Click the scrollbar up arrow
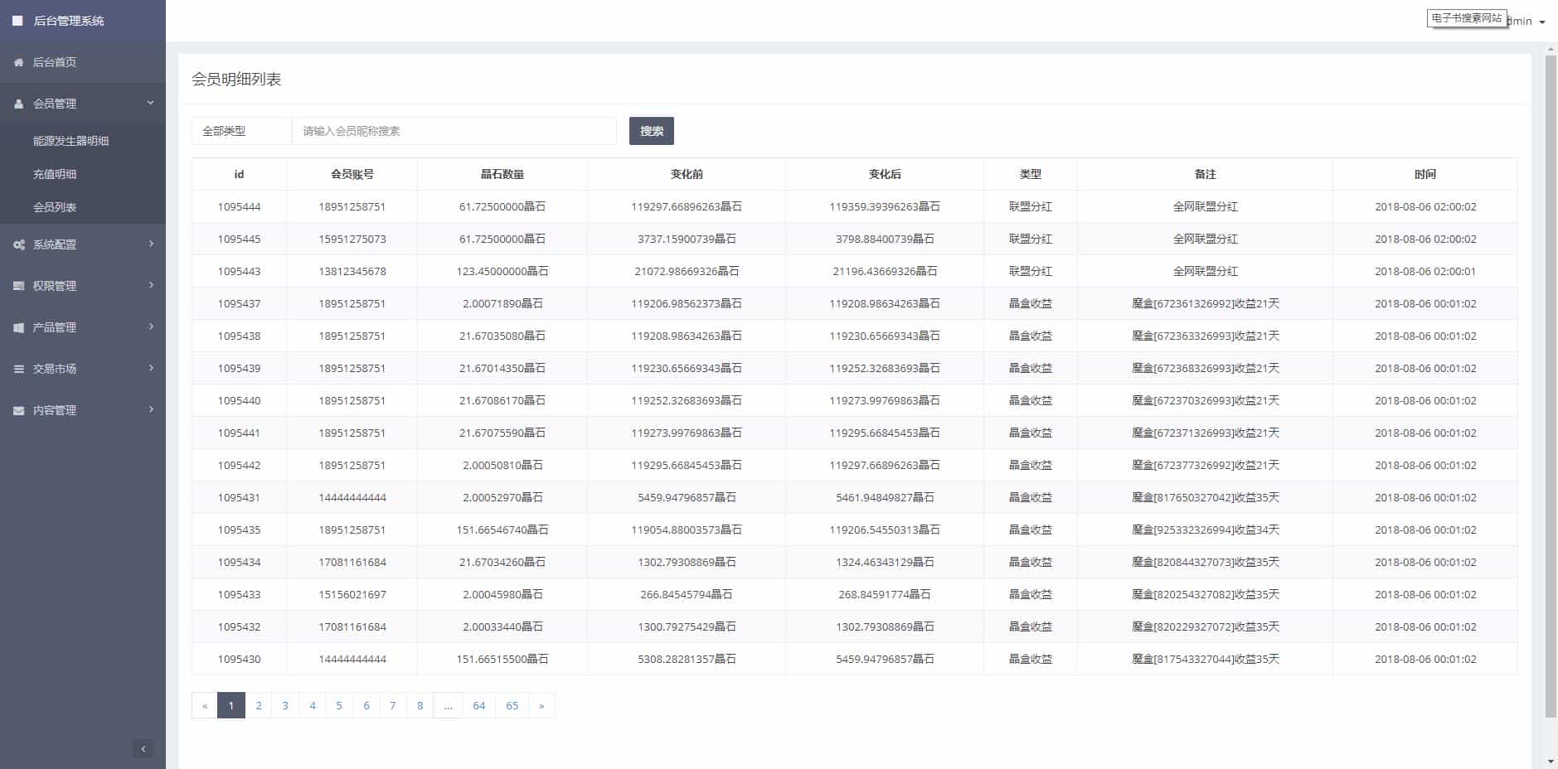 1551,50
